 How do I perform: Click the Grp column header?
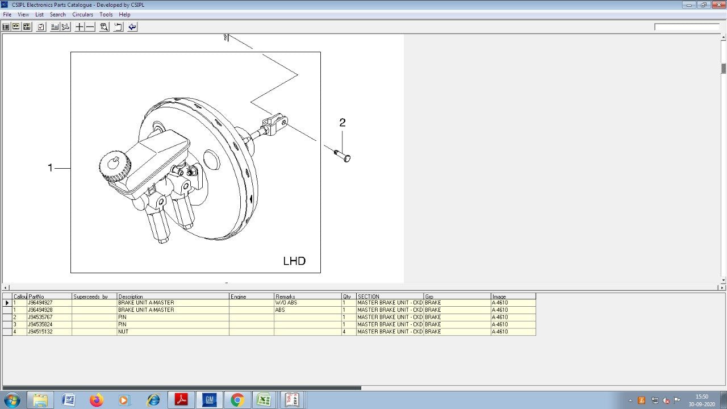457,297
